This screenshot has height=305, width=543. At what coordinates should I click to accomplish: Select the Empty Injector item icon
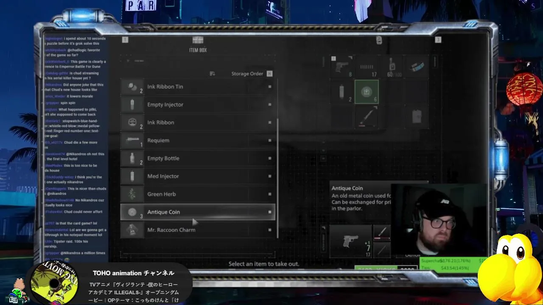[x=132, y=104]
